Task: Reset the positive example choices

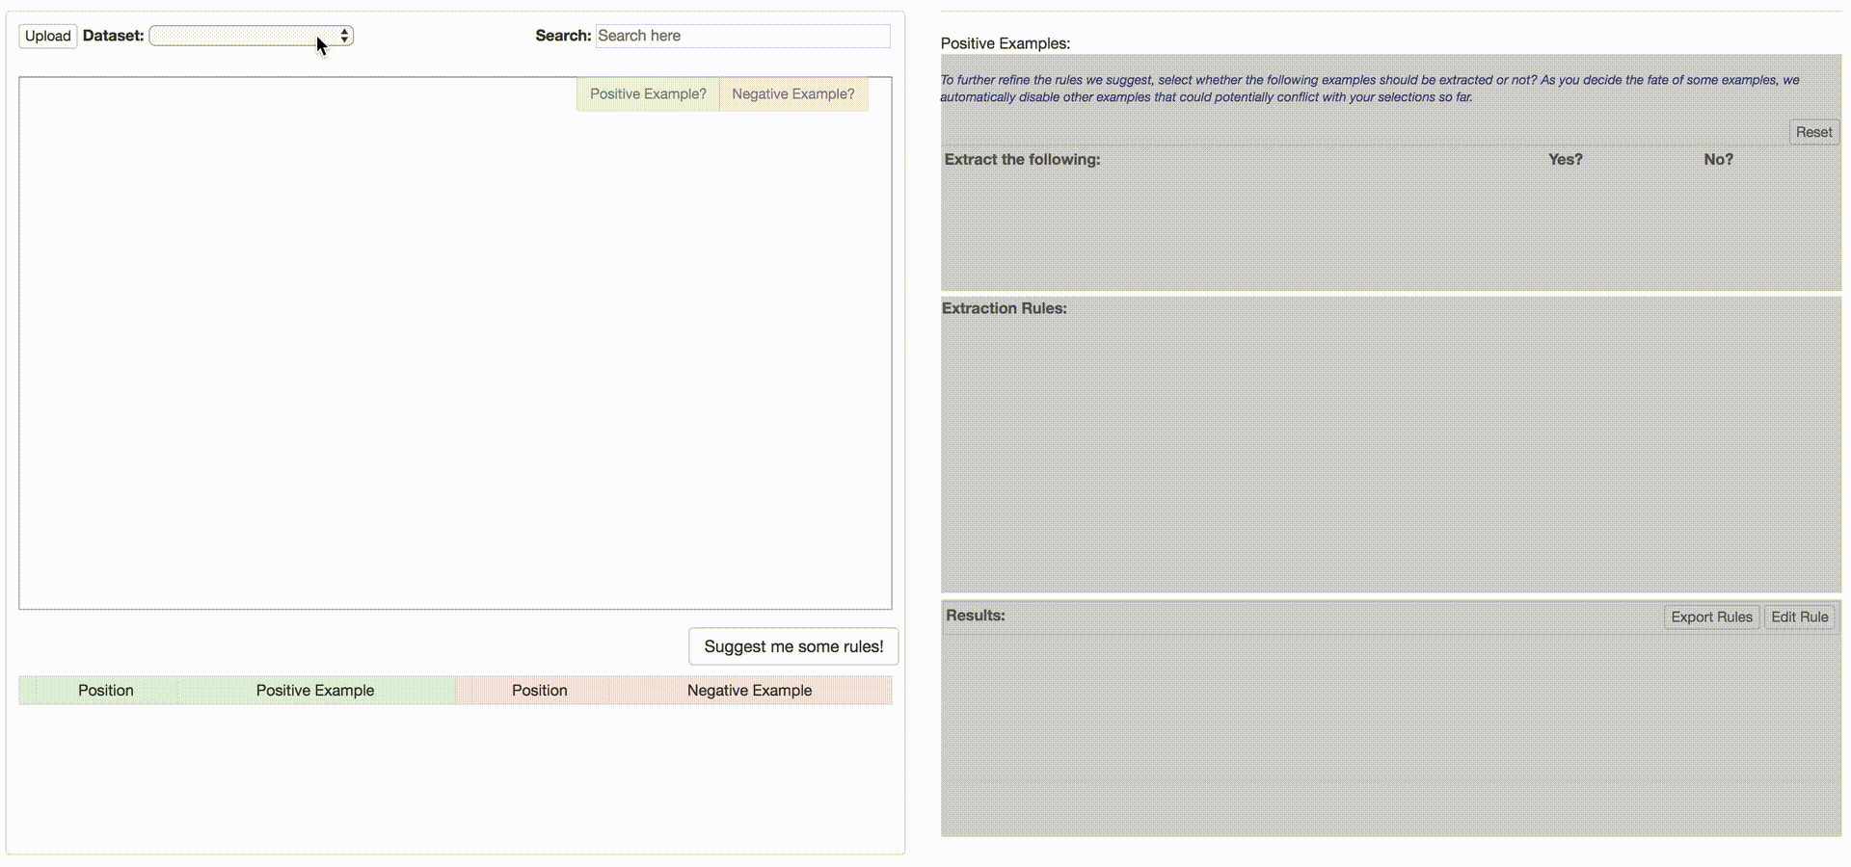Action: point(1814,132)
